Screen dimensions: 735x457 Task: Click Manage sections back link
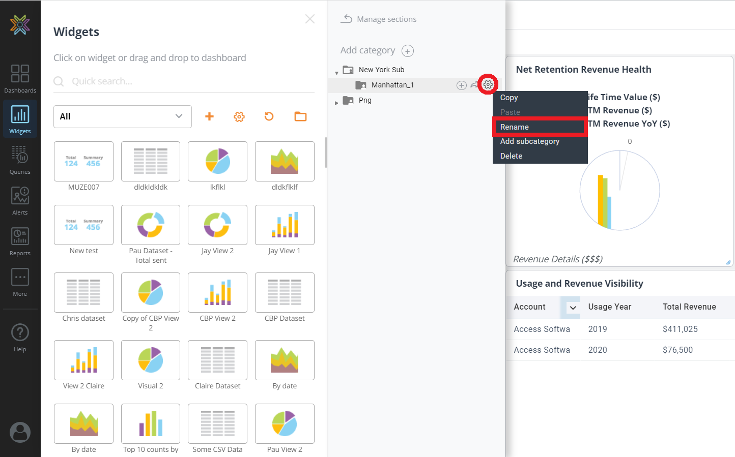(379, 19)
